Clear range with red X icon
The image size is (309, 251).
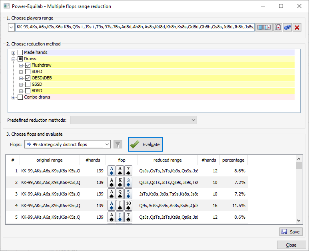point(297,28)
